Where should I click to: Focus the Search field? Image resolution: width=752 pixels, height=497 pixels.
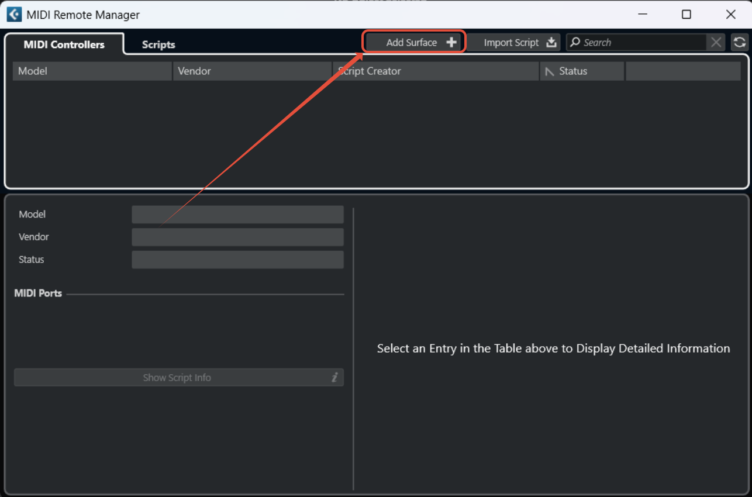(636, 42)
